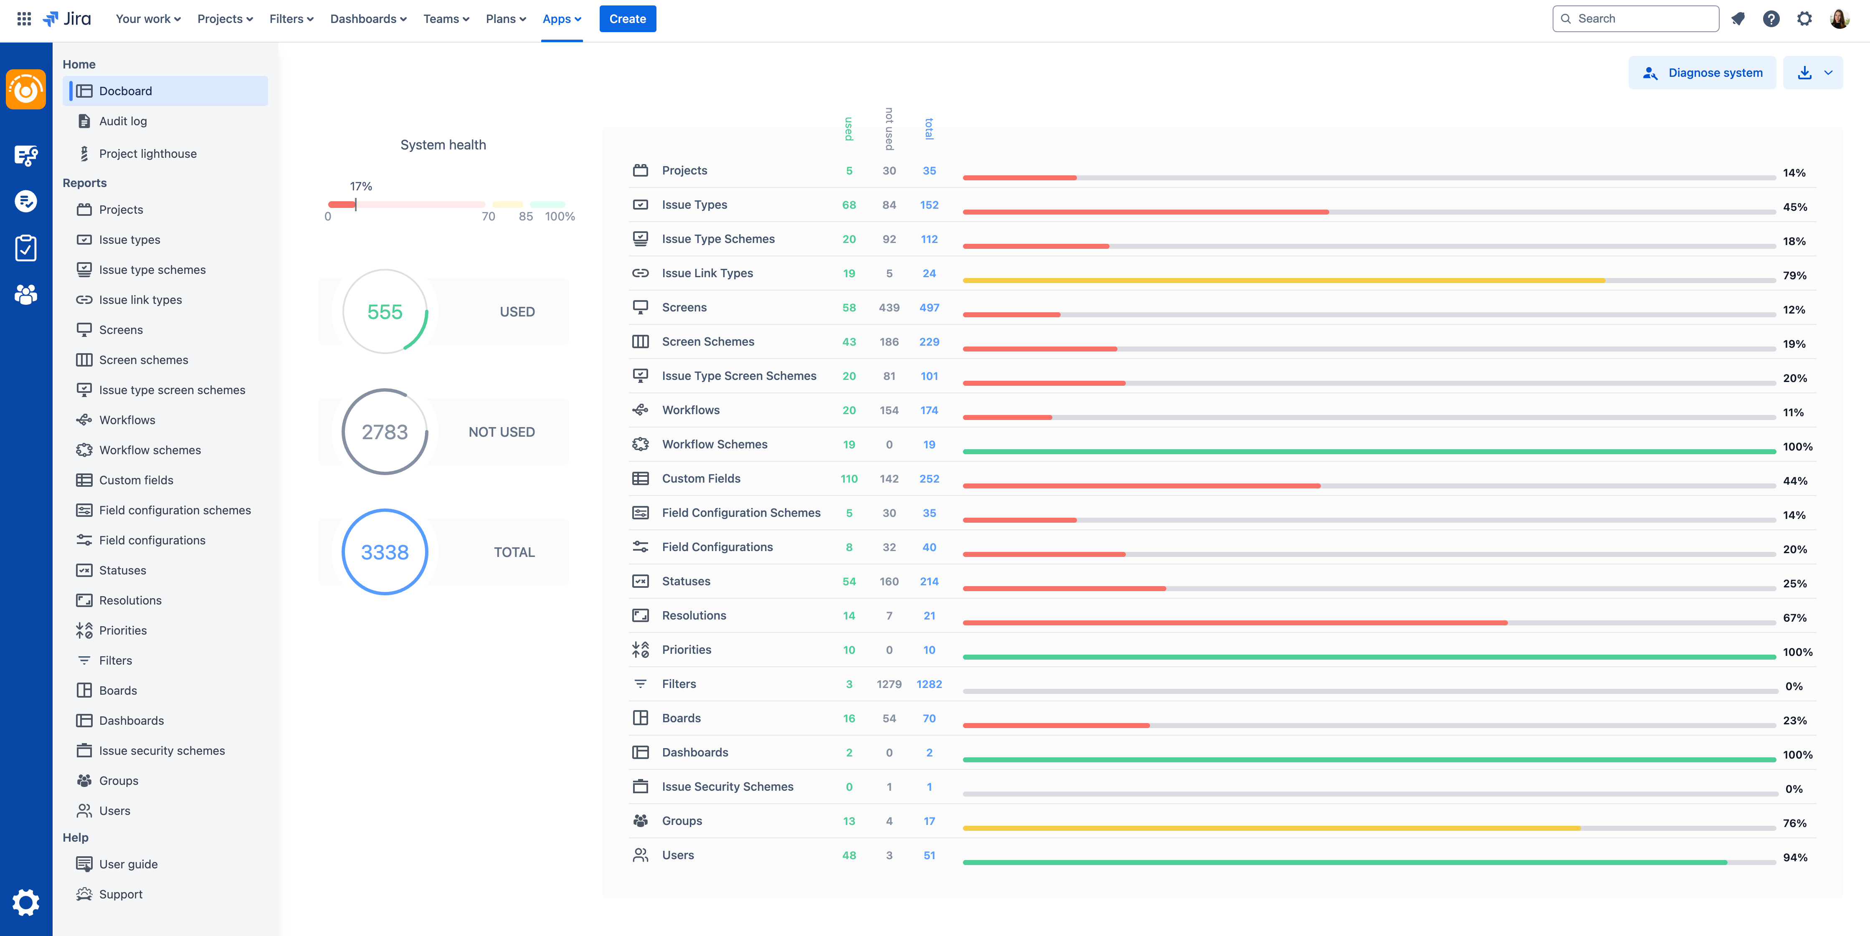This screenshot has width=1870, height=936.
Task: Open the Apps menu
Action: click(x=561, y=18)
